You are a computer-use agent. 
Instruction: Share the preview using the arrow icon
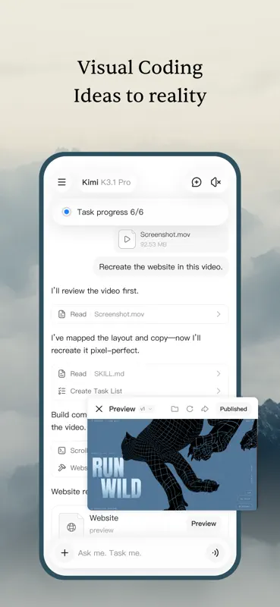205,409
